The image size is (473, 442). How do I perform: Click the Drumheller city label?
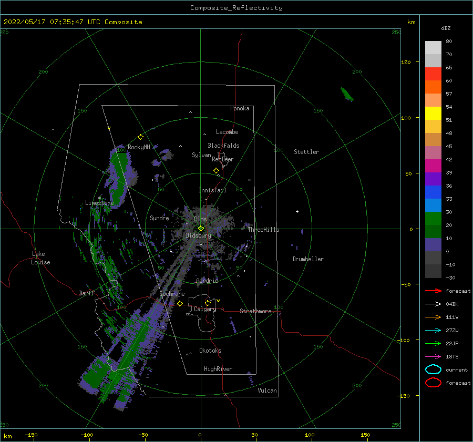click(308, 259)
